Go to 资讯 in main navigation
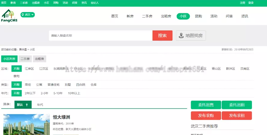 tap(245, 16)
